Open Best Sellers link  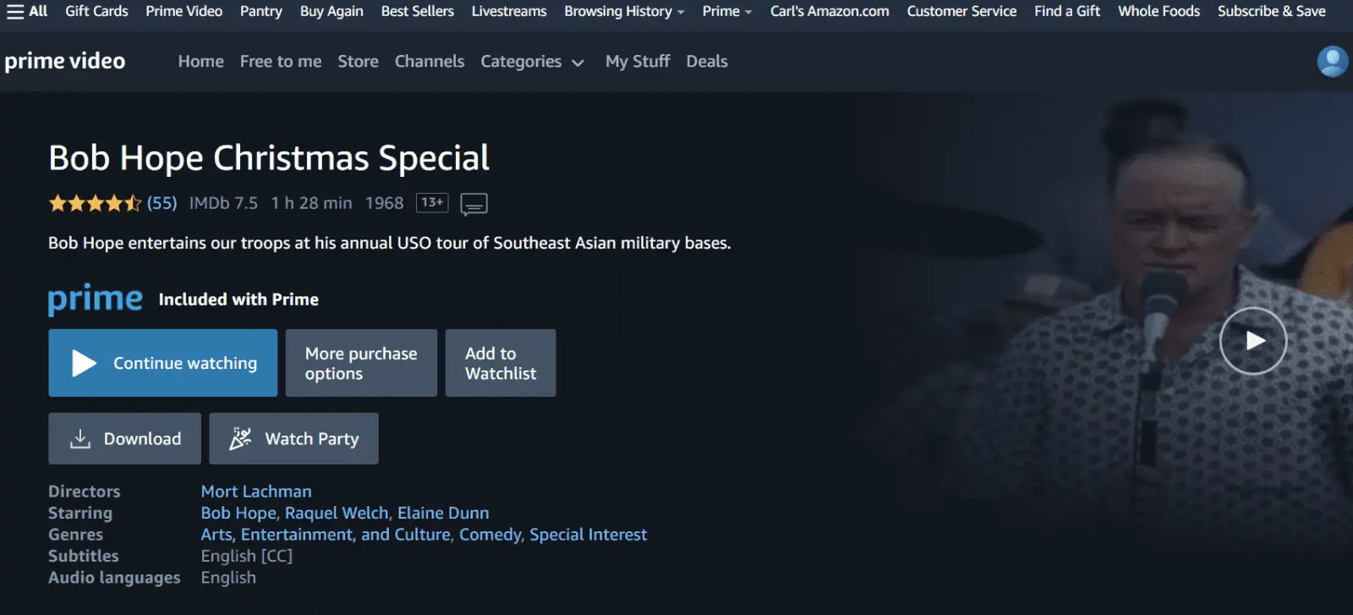(417, 11)
